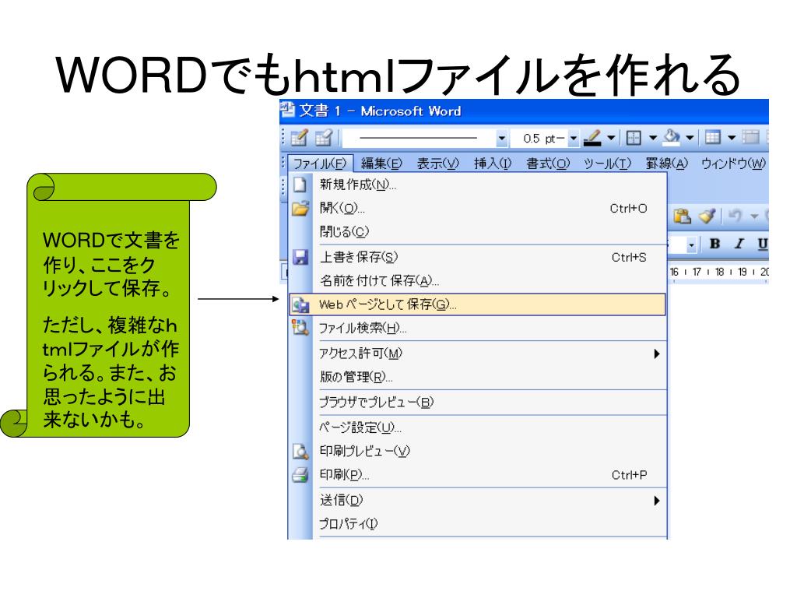Toggle Italic formatting
The height and width of the screenshot is (598, 797).
pos(739,244)
